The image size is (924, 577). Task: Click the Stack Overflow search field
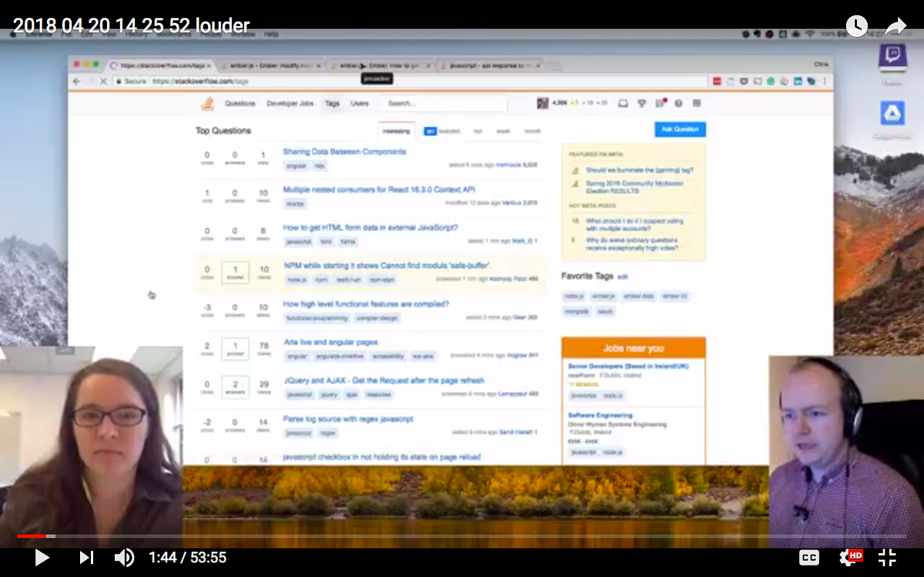[444, 102]
